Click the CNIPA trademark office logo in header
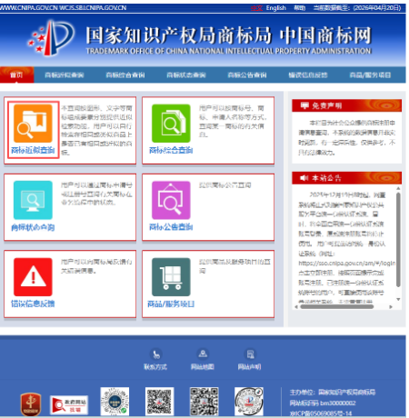Image resolution: width=409 pixels, height=418 pixels. coord(52,38)
